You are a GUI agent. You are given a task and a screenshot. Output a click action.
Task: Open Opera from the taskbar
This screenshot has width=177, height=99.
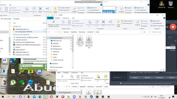click(x=51, y=97)
